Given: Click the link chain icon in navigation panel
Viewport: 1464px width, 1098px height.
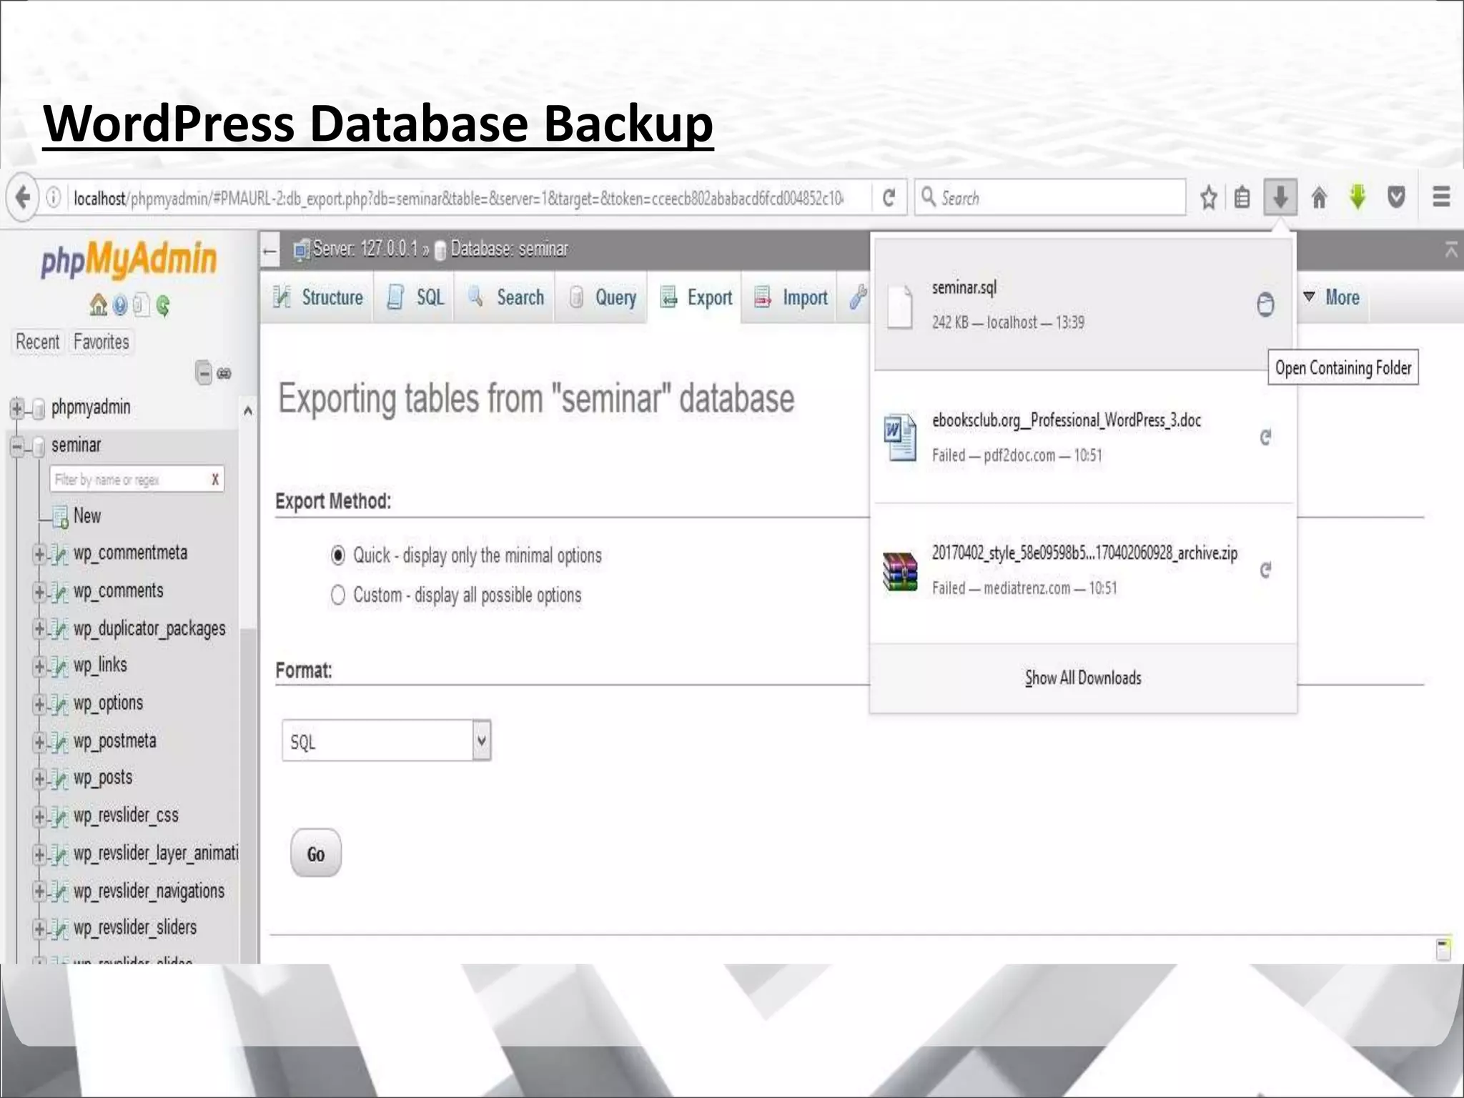Looking at the screenshot, I should pos(224,374).
